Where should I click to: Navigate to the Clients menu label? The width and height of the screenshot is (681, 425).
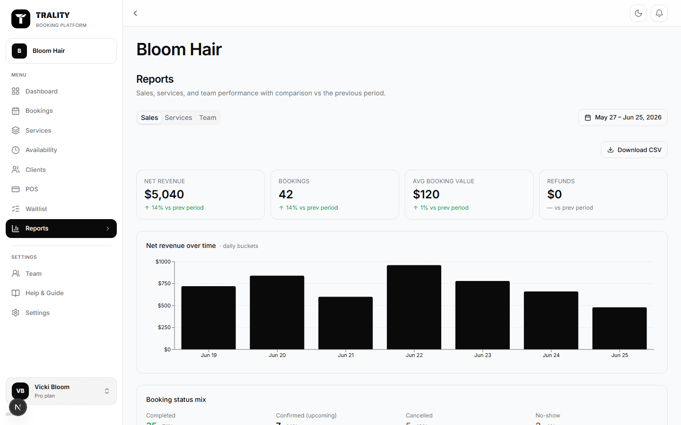tap(35, 170)
